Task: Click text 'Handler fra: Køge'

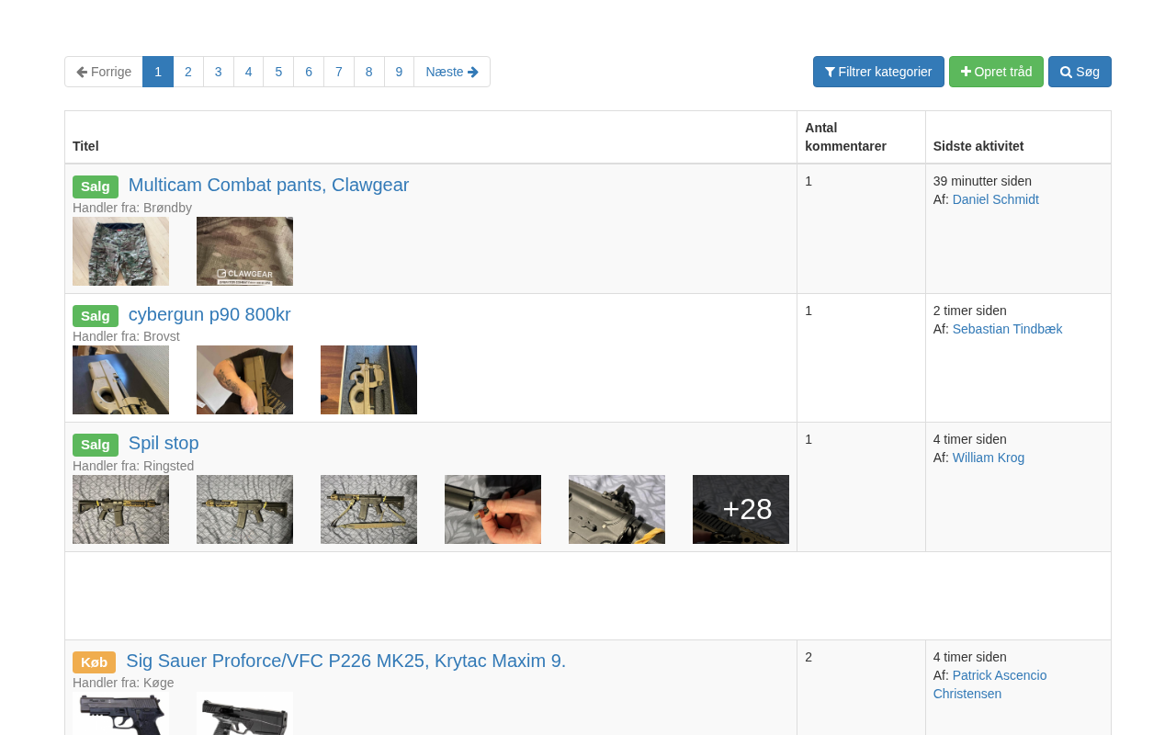Action: click(x=123, y=683)
